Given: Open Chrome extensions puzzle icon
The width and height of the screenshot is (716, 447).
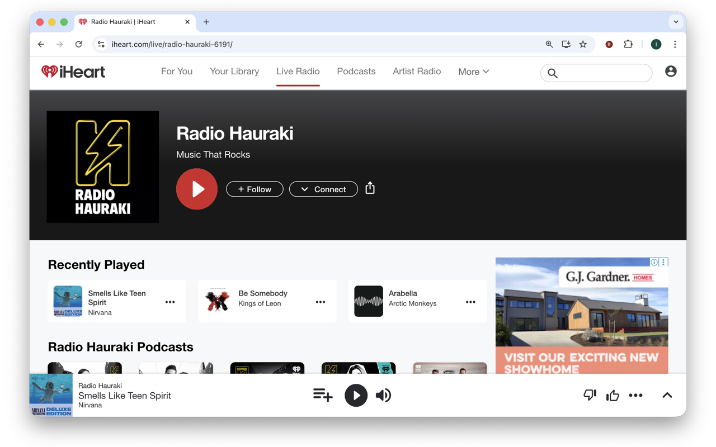Looking at the screenshot, I should tap(628, 44).
